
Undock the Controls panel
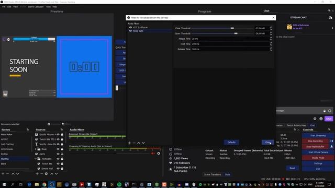coord(329,130)
